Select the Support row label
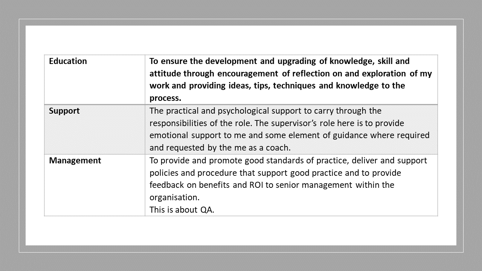The width and height of the screenshot is (482, 271). point(64,111)
